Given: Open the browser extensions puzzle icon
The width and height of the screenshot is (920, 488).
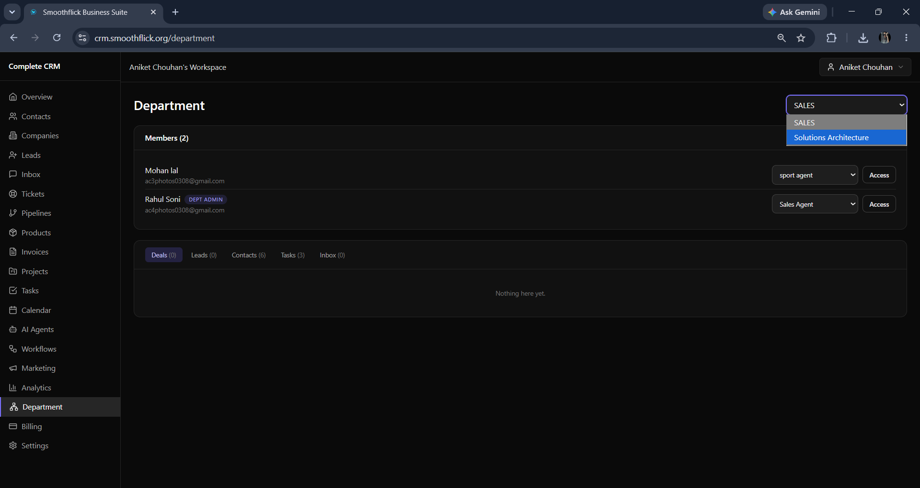Looking at the screenshot, I should pyautogui.click(x=831, y=38).
